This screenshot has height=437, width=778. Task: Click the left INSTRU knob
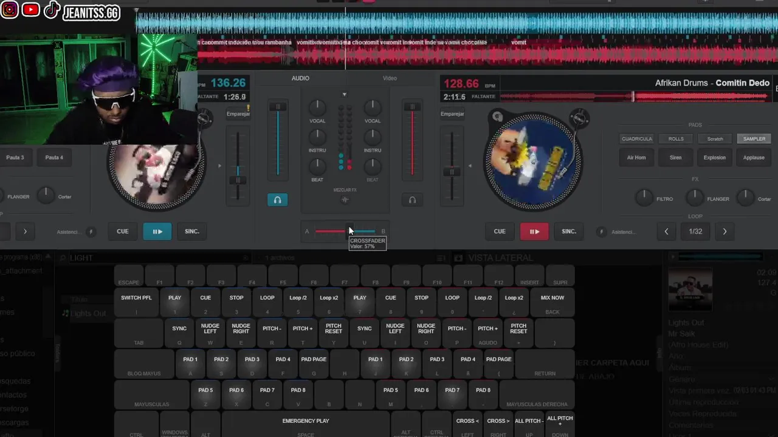click(317, 137)
